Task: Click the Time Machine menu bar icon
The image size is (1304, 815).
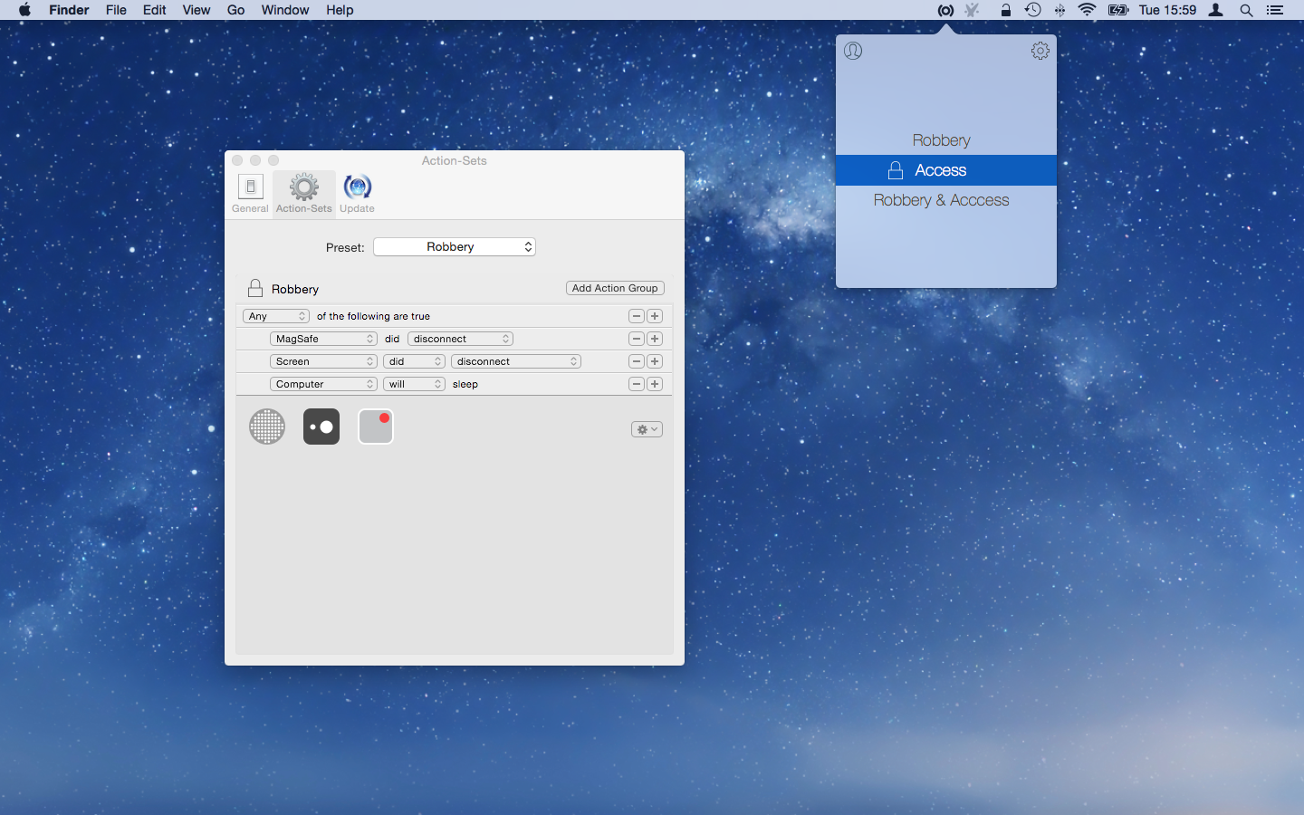Action: pos(1032,10)
